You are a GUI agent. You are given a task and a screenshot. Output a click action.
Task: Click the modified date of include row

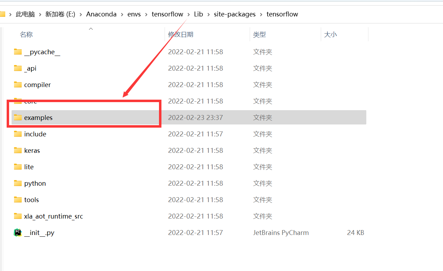tap(195, 134)
